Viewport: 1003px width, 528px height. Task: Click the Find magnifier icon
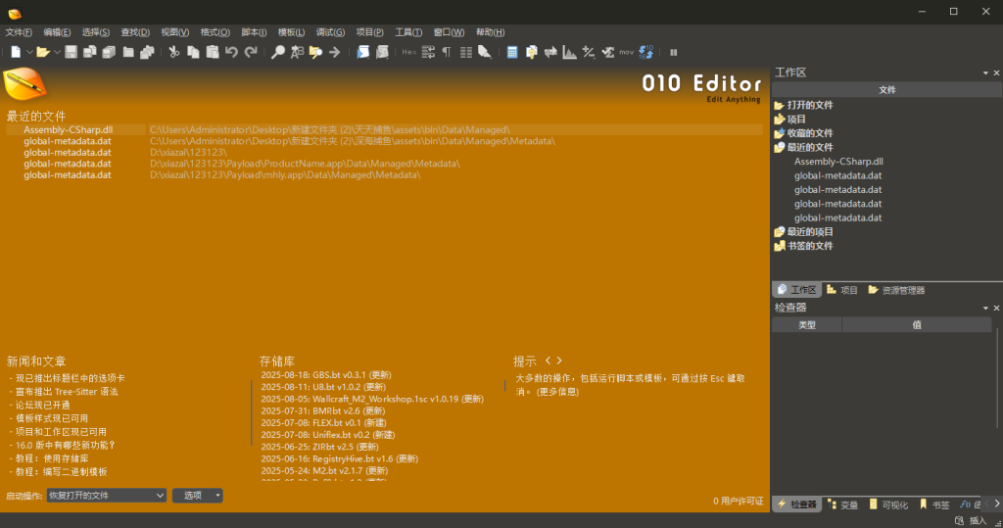point(277,53)
